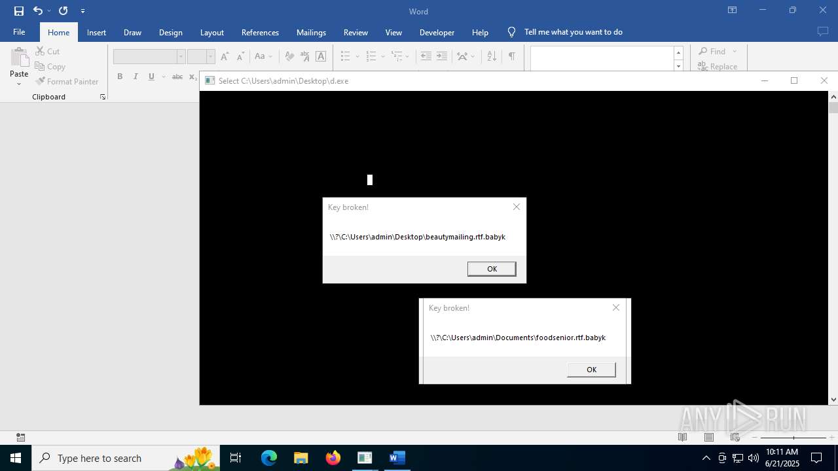This screenshot has height=471, width=838.
Task: Expand the font size dropdown arrow
Action: (x=210, y=56)
